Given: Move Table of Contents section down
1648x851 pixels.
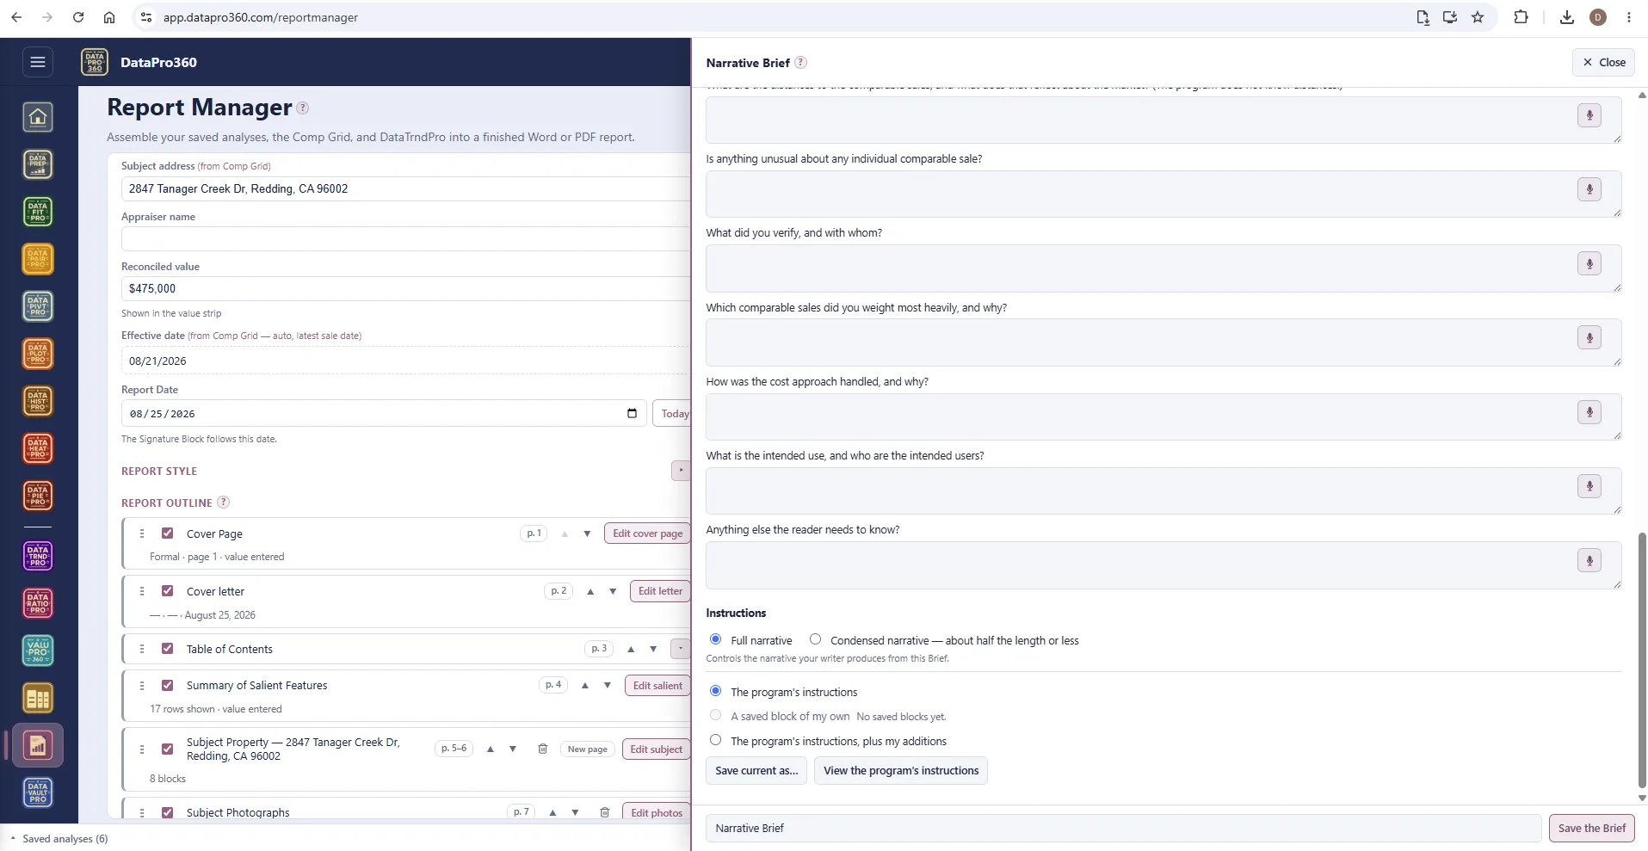Looking at the screenshot, I should tap(653, 649).
